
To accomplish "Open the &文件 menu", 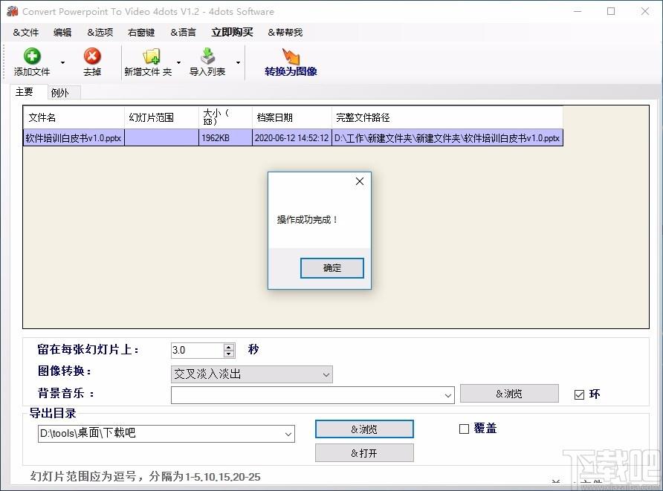I will [x=26, y=33].
